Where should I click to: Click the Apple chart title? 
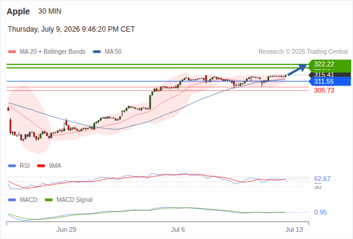[x=18, y=11]
